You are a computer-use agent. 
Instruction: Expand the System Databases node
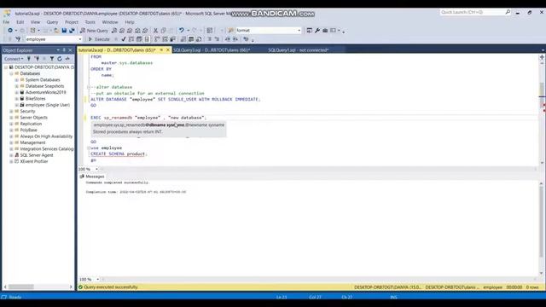click(x=16, y=80)
